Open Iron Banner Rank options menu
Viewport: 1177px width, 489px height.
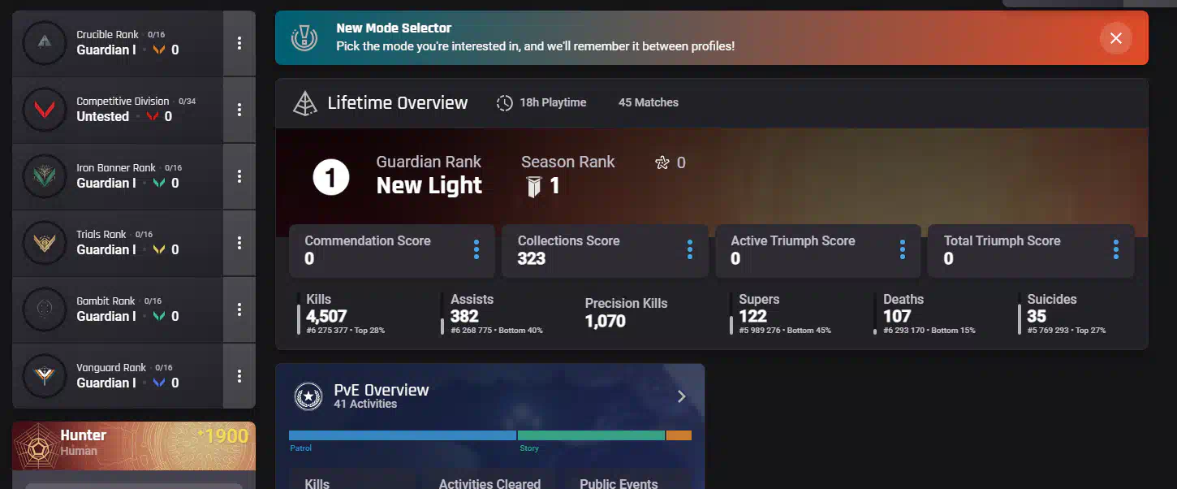[x=239, y=176]
